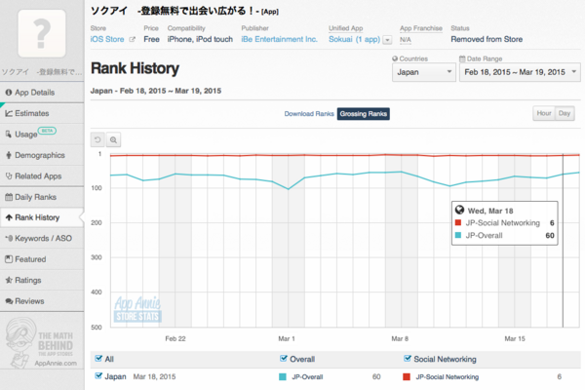Switch chart granularity to Day

[x=565, y=113]
